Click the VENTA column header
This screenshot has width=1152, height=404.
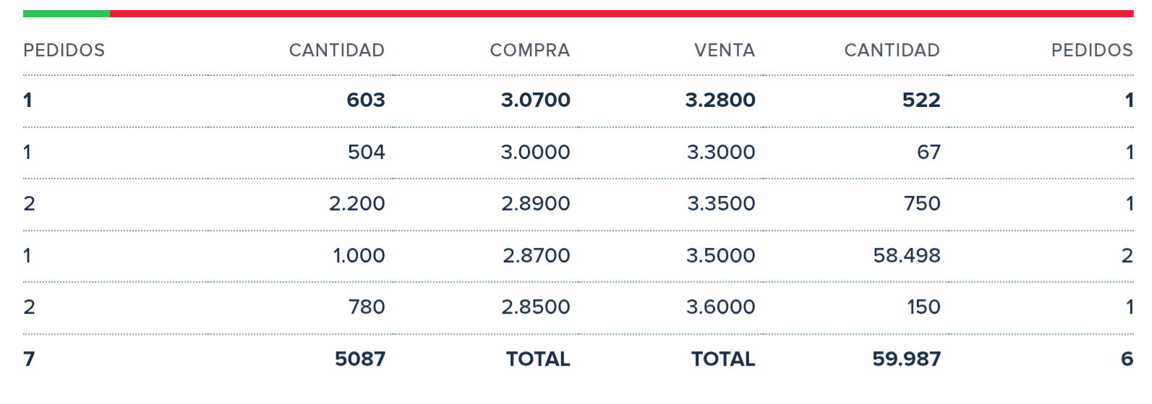coord(724,50)
